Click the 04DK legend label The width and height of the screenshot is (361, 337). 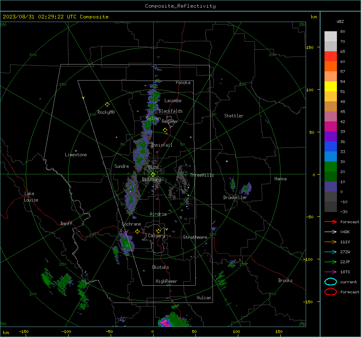[x=345, y=232]
